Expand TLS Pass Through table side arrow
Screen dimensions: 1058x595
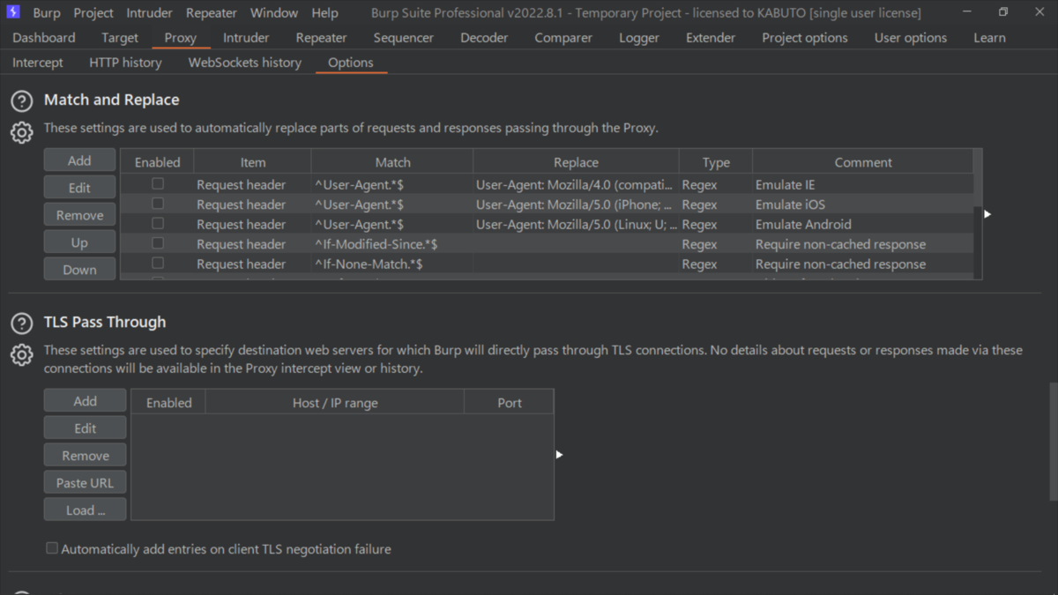point(559,455)
